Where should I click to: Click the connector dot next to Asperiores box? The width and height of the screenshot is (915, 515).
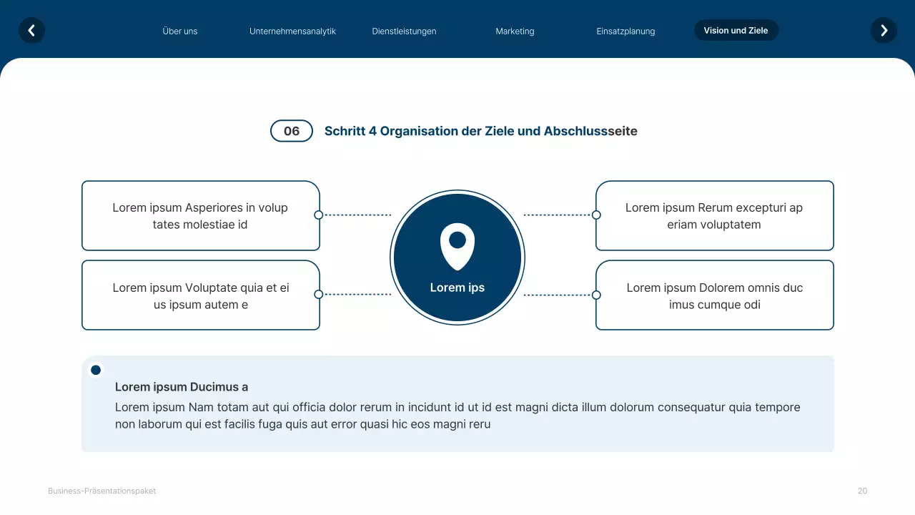320,215
